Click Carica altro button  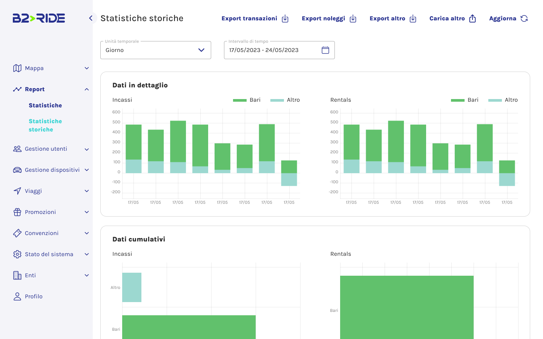(x=453, y=18)
